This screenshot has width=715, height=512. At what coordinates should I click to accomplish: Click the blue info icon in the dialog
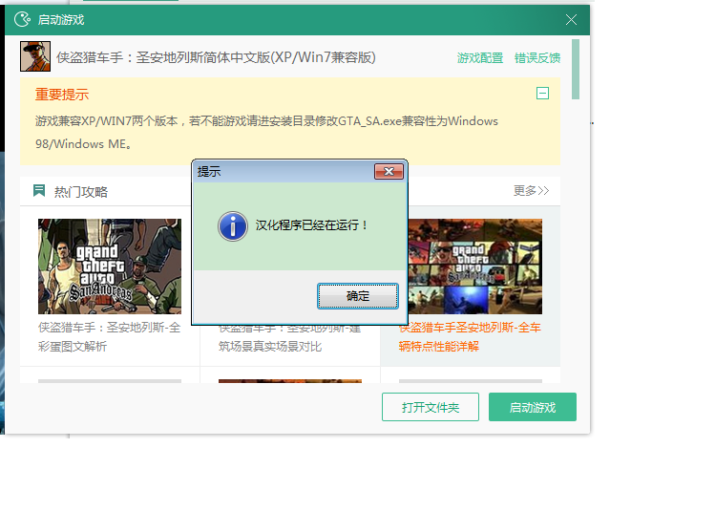[233, 225]
